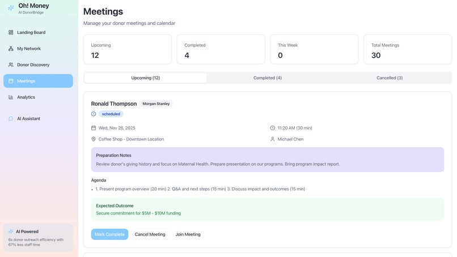
Task: Click the person icon beside Michael Chen
Action: pyautogui.click(x=273, y=139)
